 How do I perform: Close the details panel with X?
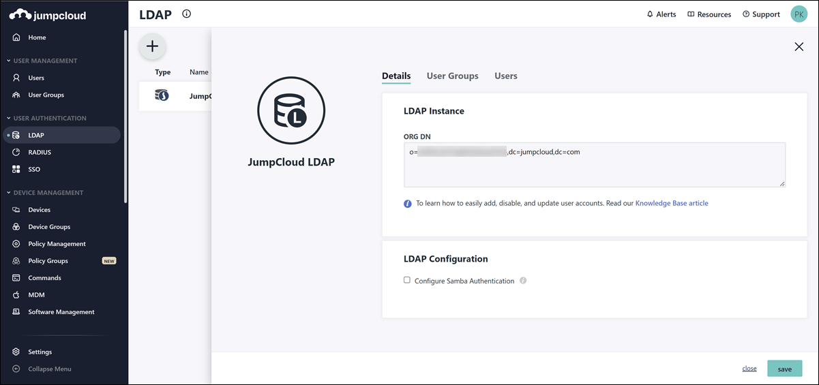(x=799, y=46)
